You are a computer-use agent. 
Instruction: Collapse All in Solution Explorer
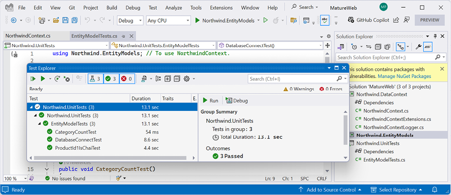[x=378, y=47]
